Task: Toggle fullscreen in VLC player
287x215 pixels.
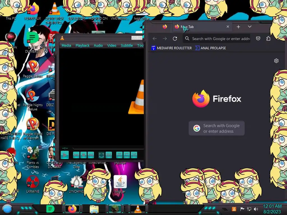Action: [x=101, y=155]
